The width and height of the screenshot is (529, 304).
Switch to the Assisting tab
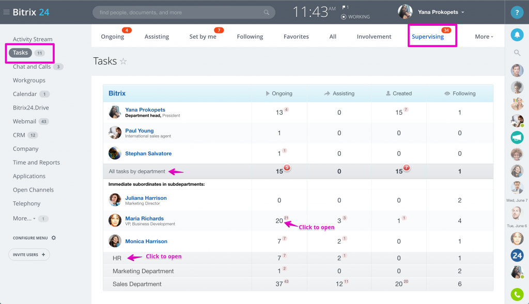(x=157, y=37)
